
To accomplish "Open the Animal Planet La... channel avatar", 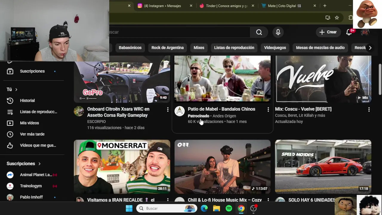I will click(10, 175).
